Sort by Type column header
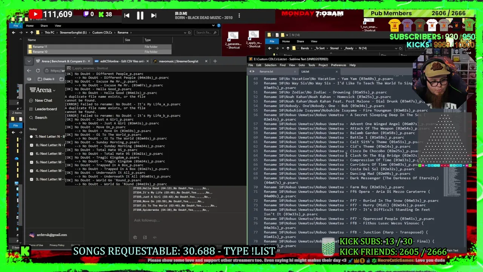The height and width of the screenshot is (272, 483). click(x=148, y=40)
